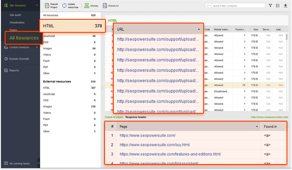Image resolution: width=292 pixels, height=170 pixels.
Task: Open Site Audit in sidebar
Action: [15, 15]
